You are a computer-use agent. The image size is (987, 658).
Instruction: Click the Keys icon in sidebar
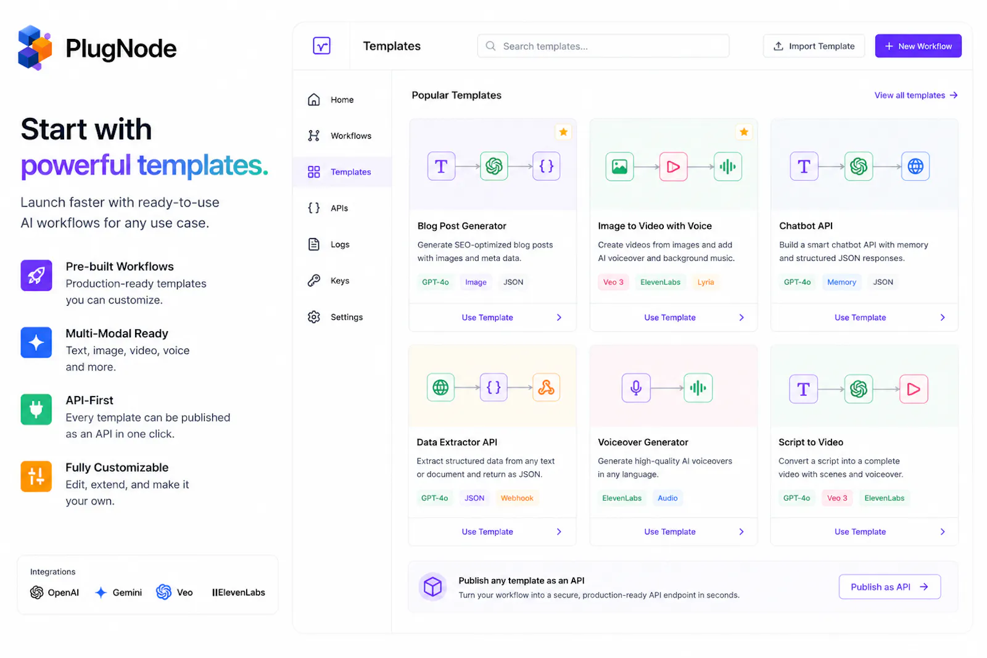pyautogui.click(x=314, y=281)
